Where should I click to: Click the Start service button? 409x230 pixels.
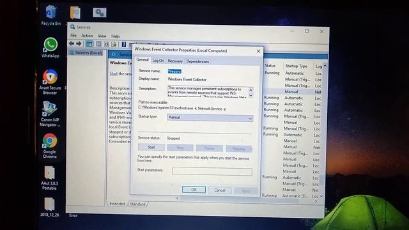(151, 147)
